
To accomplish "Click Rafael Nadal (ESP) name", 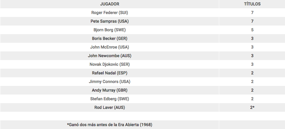I will pyautogui.click(x=109, y=73).
